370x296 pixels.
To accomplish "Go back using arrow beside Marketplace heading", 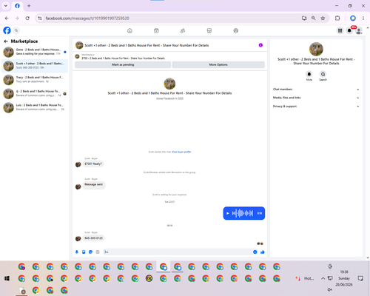I will click(x=6, y=41).
